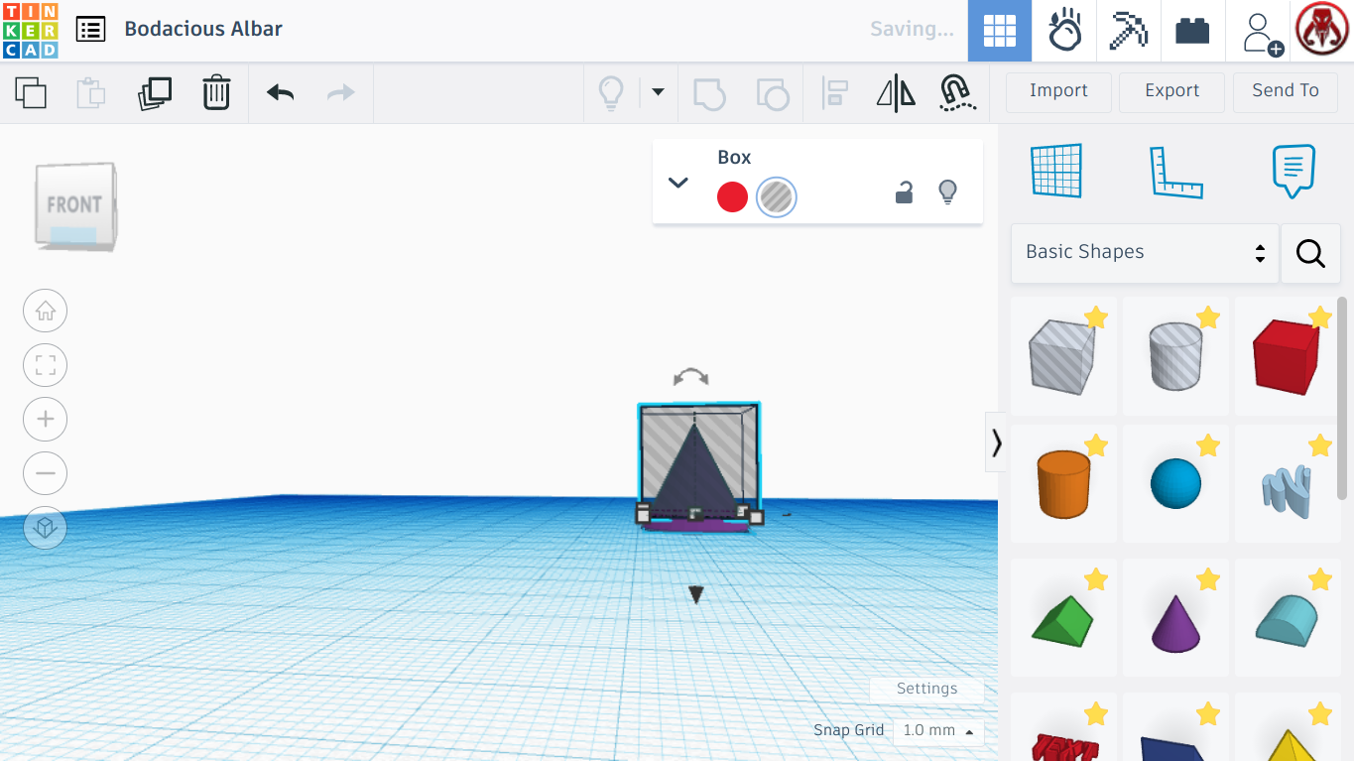Toggle favorite star on the orange Cylinder
Viewport: 1354px width, 761px height.
1095,445
